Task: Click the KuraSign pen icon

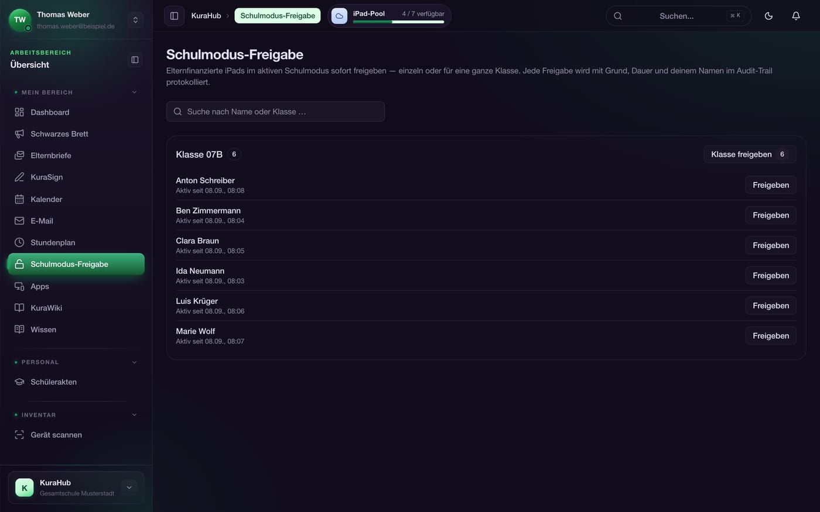Action: click(x=19, y=177)
